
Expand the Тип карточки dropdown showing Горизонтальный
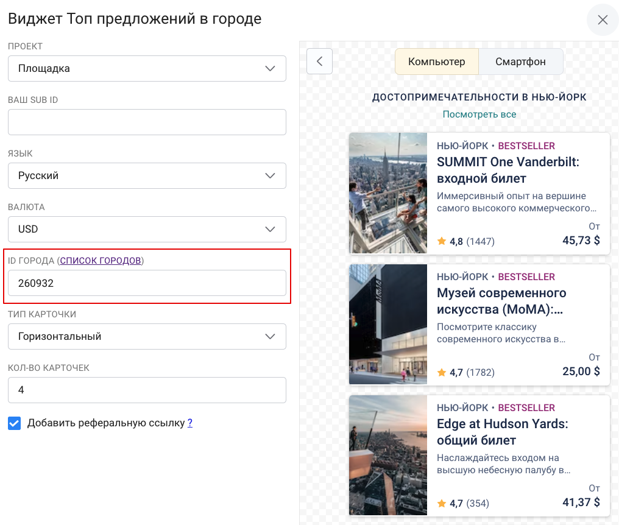[x=147, y=337]
